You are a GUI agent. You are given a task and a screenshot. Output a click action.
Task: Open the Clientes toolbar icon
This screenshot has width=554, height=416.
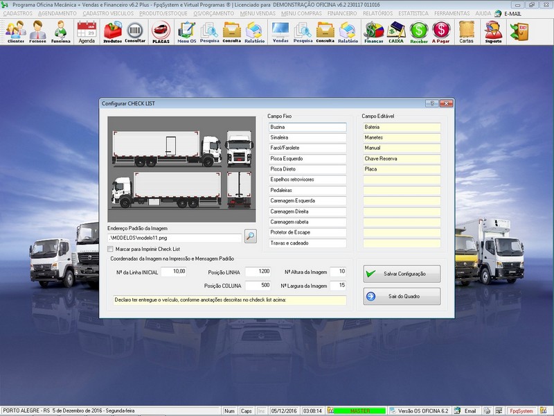click(x=15, y=31)
